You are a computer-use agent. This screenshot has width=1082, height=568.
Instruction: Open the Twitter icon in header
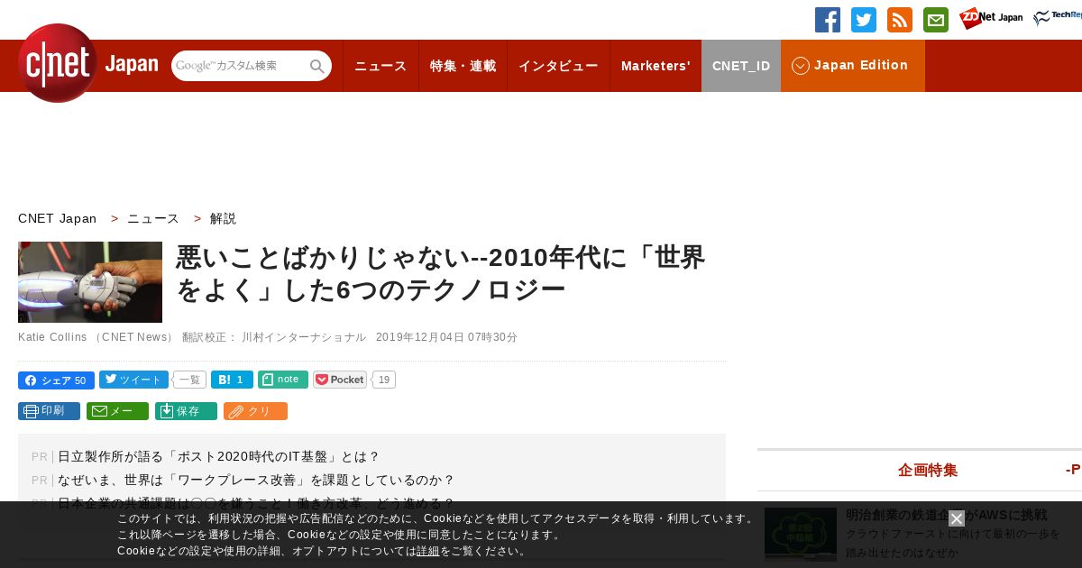tap(864, 20)
